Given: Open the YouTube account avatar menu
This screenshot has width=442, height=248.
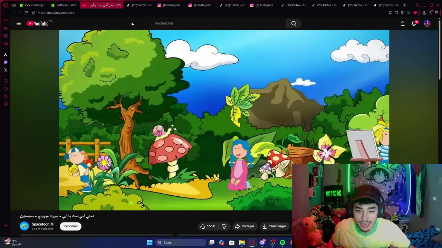Looking at the screenshot, I should tap(427, 23).
